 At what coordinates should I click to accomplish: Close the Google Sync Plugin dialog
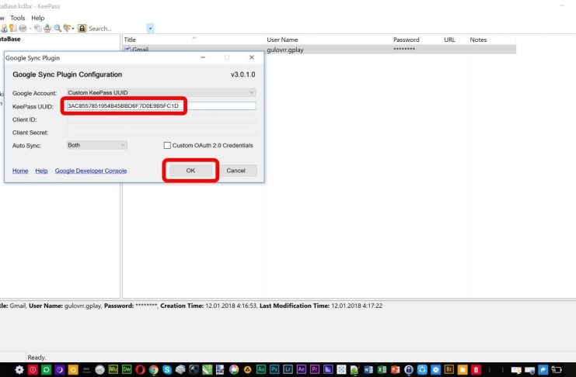click(252, 57)
